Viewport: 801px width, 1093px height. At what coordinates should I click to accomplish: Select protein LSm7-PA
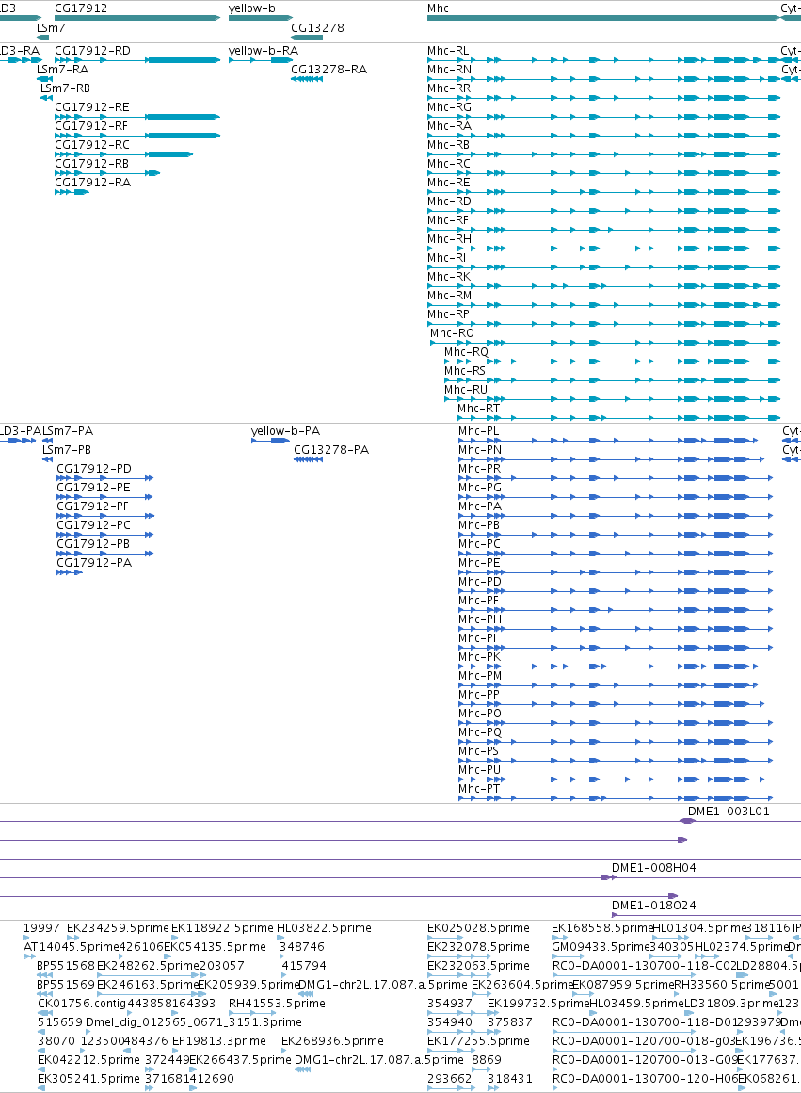(x=68, y=431)
